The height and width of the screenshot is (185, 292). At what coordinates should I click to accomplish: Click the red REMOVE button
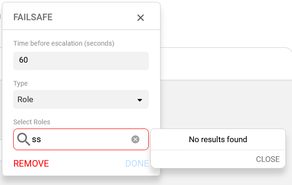point(31,164)
